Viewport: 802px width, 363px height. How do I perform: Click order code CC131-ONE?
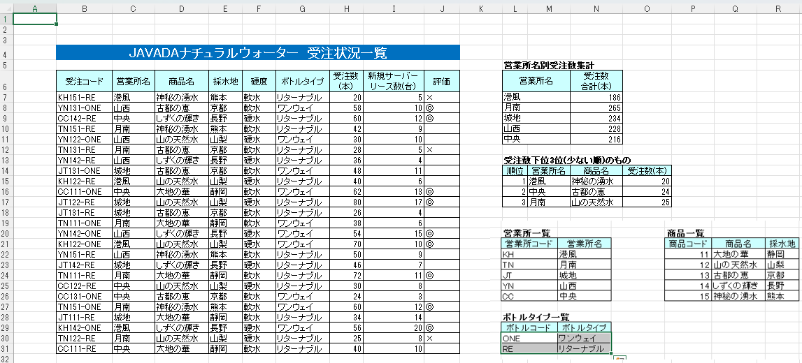click(x=85, y=296)
